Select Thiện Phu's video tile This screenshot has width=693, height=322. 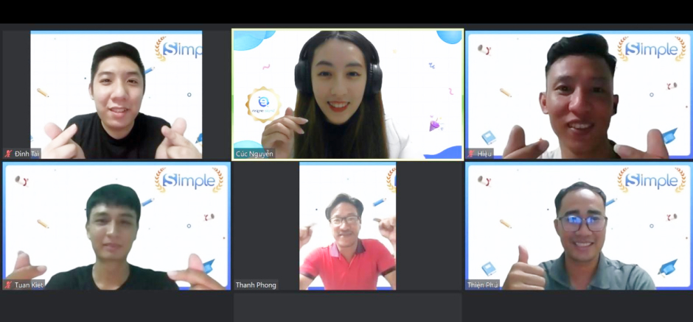click(x=578, y=226)
